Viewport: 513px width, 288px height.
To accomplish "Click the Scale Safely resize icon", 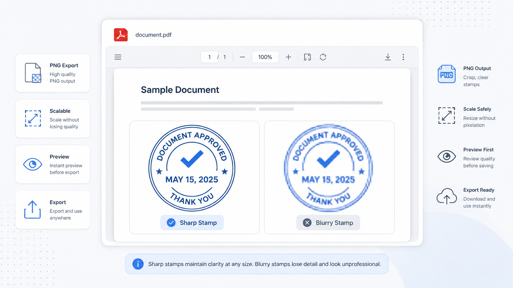I will click(x=446, y=115).
